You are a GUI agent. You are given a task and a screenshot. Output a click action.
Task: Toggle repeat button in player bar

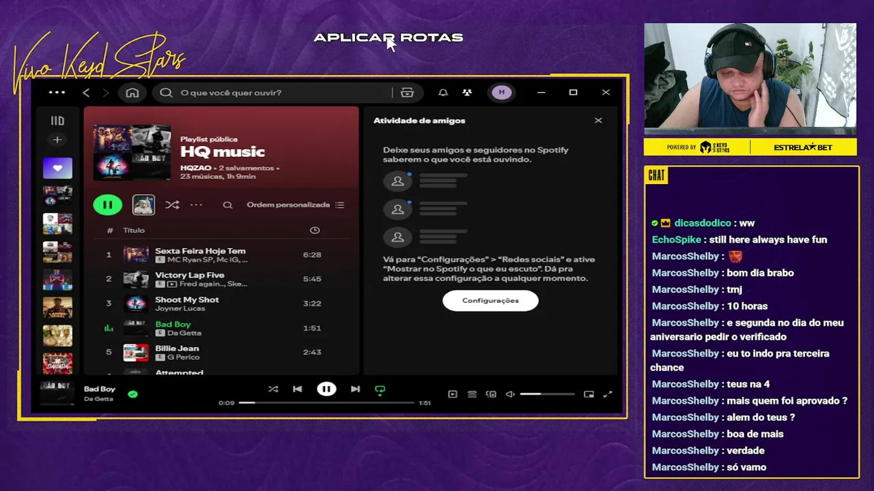[380, 390]
